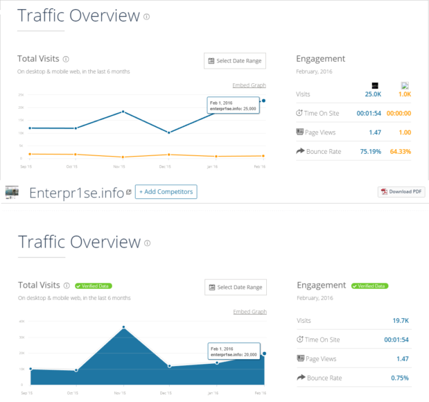Viewport: 429px width, 402px height.
Task: Click Sep '15 point on top orange line
Action: (30, 154)
